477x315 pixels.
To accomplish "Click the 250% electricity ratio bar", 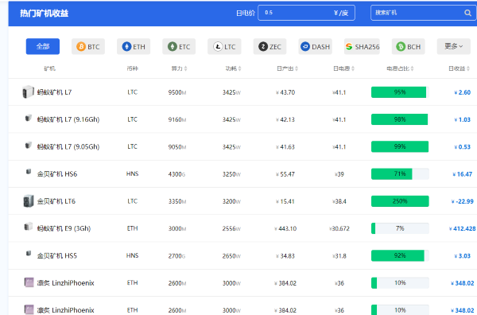I will coord(400,201).
